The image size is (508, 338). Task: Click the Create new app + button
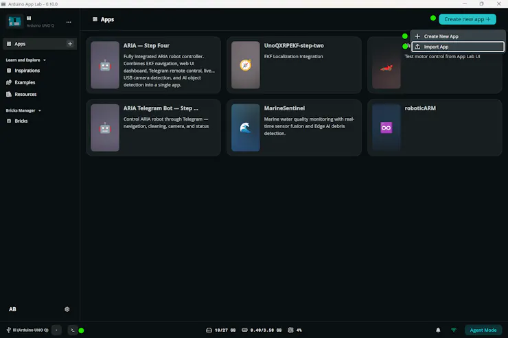click(x=467, y=19)
